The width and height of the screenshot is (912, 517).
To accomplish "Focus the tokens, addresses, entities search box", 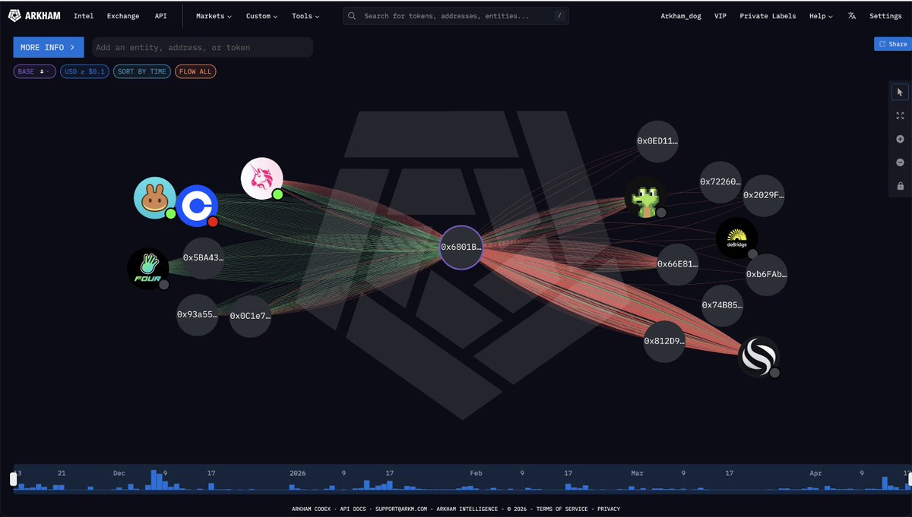I will [455, 16].
